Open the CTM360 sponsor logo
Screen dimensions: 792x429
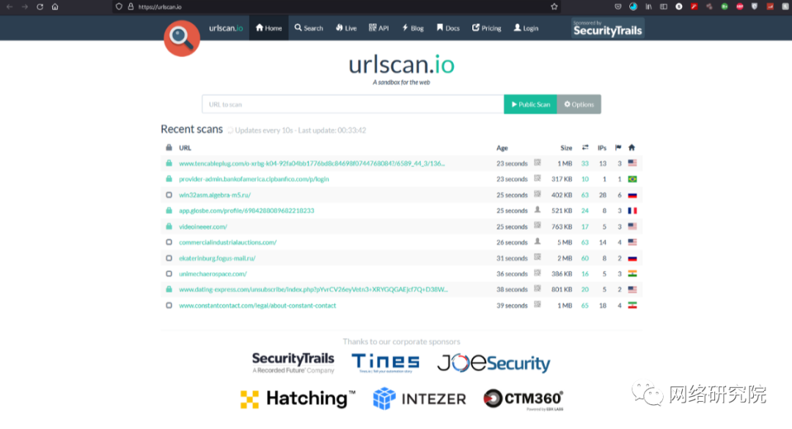click(524, 399)
